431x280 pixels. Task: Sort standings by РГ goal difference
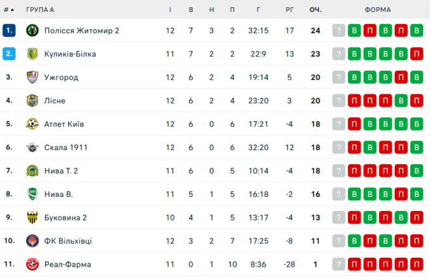click(290, 10)
